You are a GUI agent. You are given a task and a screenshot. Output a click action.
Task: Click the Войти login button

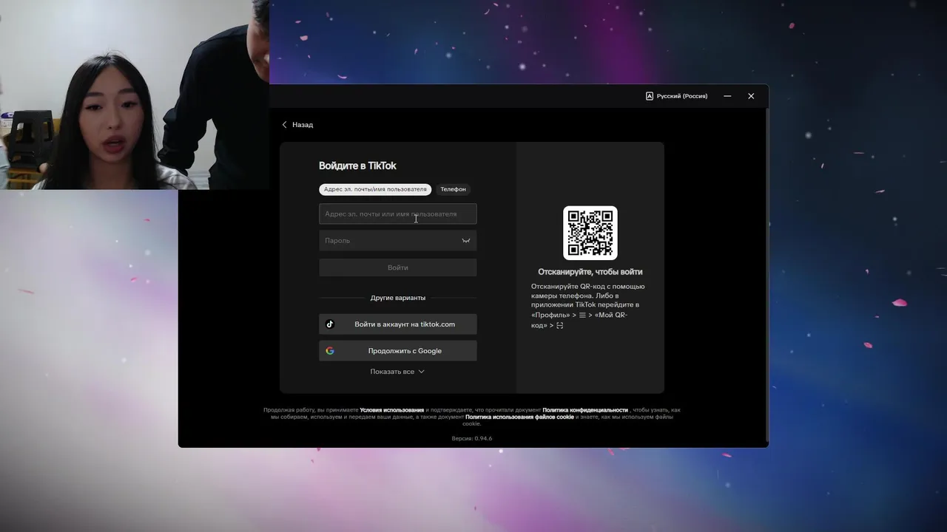pos(398,267)
